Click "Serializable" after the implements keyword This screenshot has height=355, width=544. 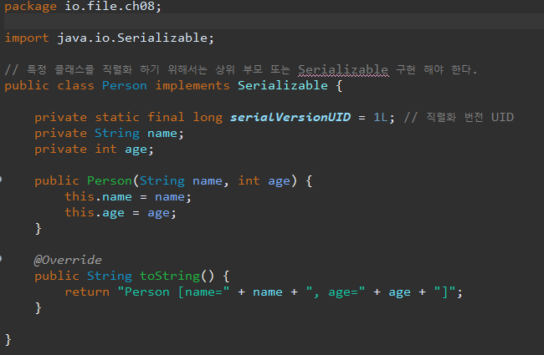pos(282,85)
